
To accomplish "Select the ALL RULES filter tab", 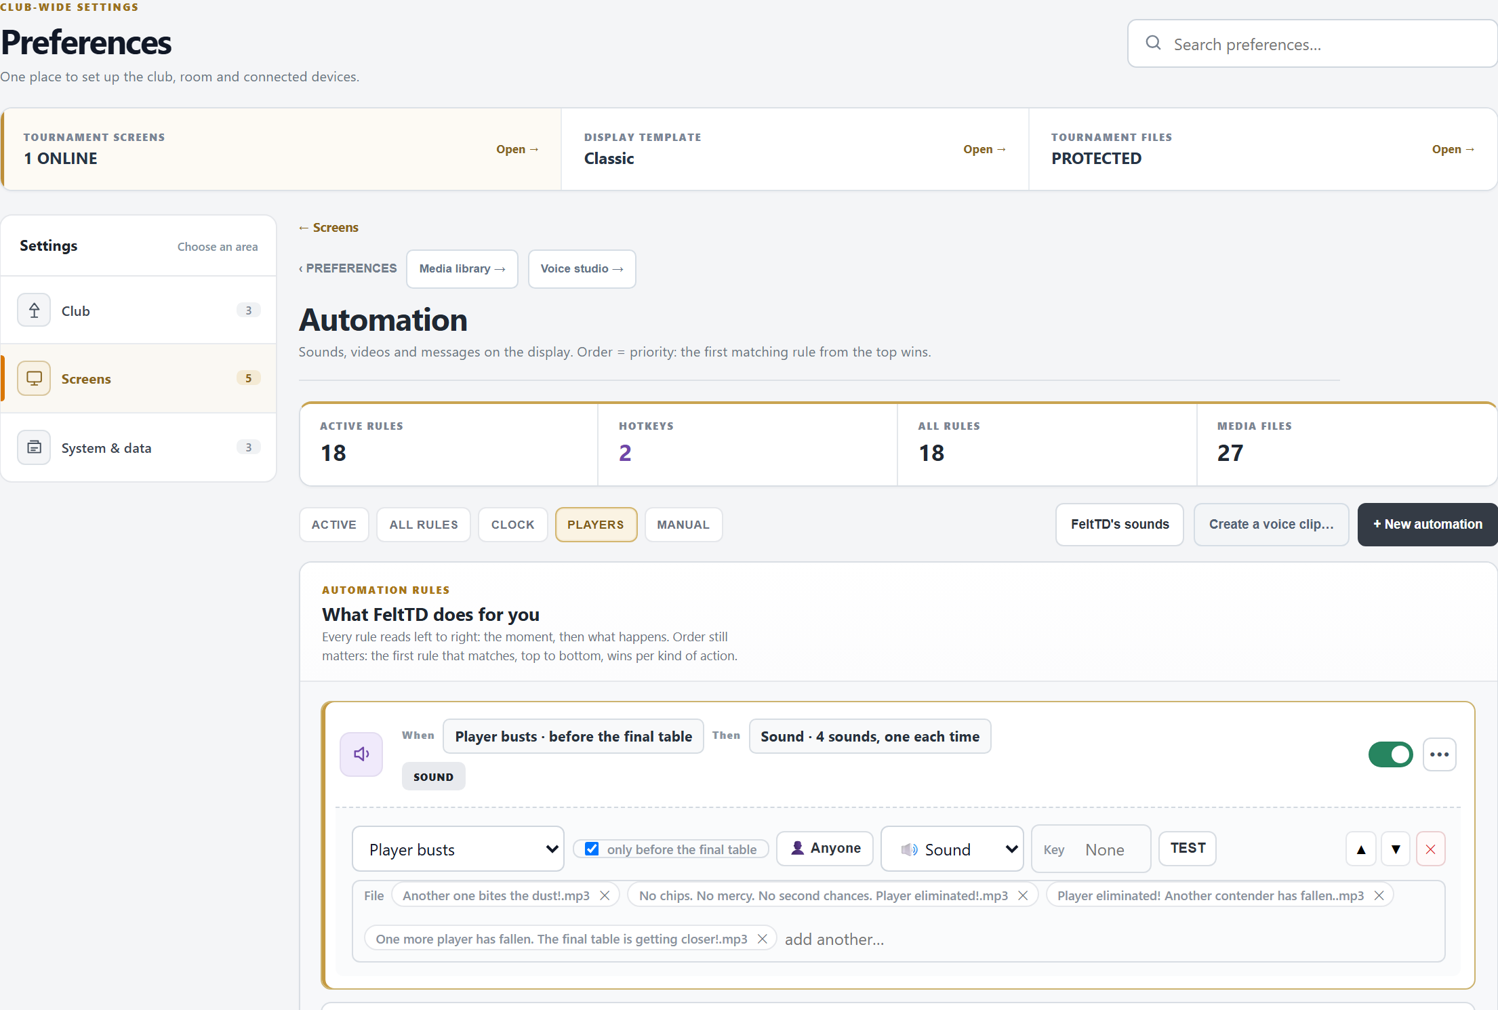I will tap(424, 525).
